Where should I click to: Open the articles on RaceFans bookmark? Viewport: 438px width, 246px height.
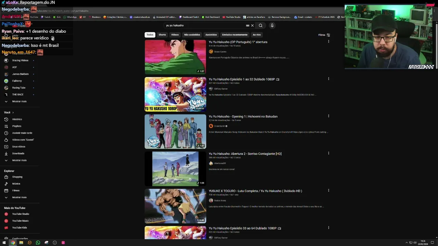click(254, 17)
